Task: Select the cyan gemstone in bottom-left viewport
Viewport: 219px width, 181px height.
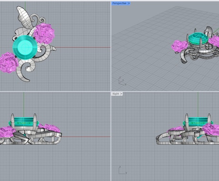Action: [x=24, y=122]
